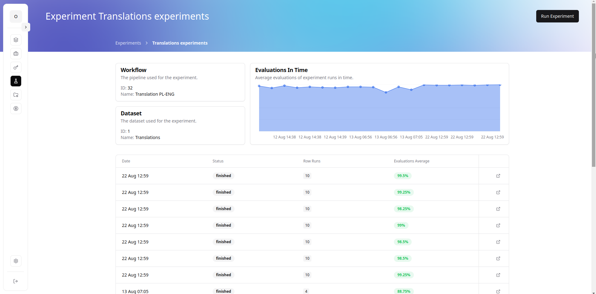Viewport: 596px width, 294px height.
Task: Go to Experiments breadcrumb link
Action: click(128, 43)
